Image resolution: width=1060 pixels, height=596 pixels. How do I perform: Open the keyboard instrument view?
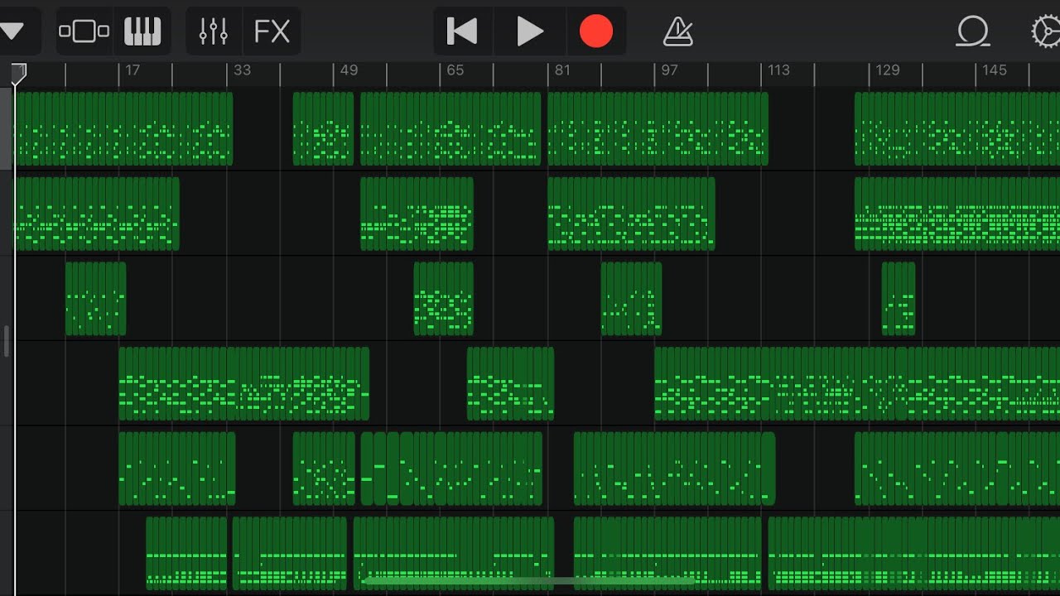point(142,31)
